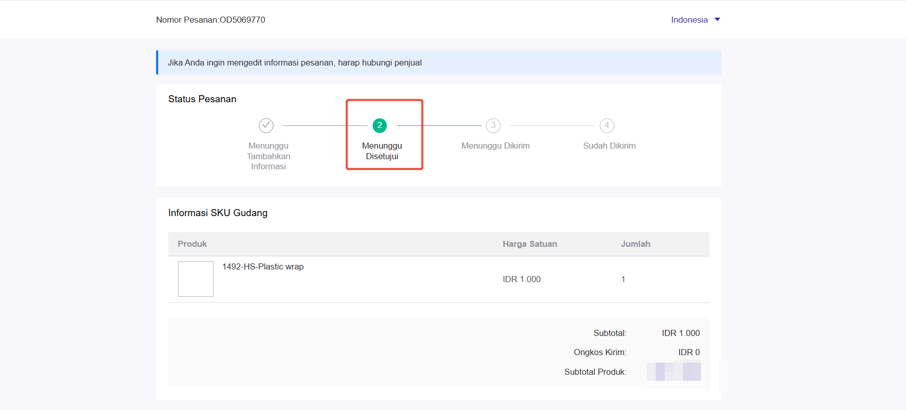Open the 1492-HS-Plastic wrap product name
Viewport: 906px width, 410px height.
click(x=263, y=266)
